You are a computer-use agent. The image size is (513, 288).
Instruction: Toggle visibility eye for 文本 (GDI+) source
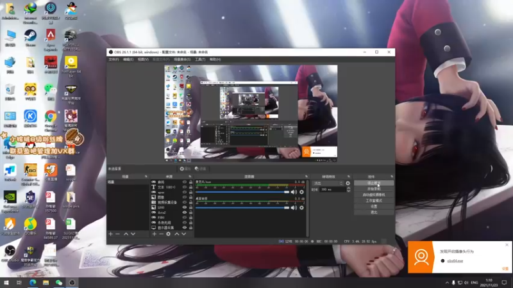click(185, 187)
